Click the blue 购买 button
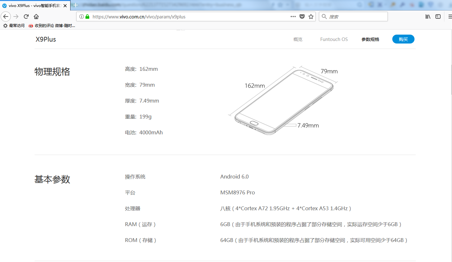Image resolution: width=452 pixels, height=262 pixels. (403, 39)
